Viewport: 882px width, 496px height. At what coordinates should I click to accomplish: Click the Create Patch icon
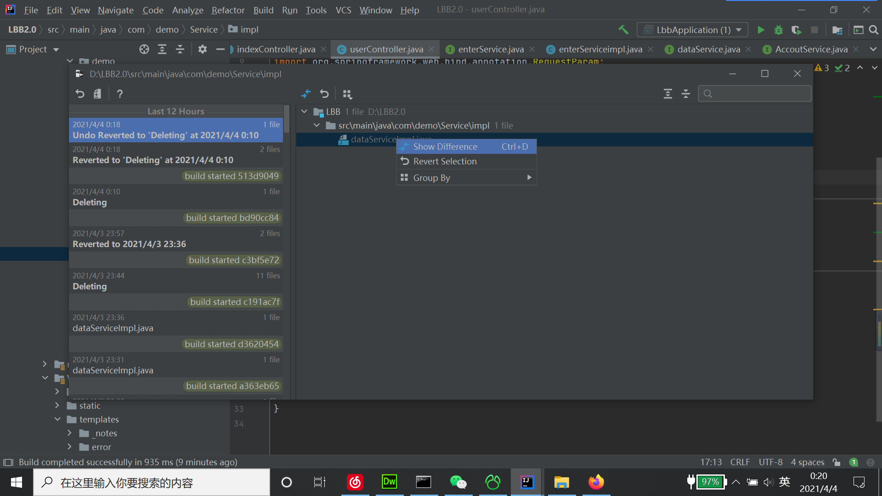[x=97, y=94]
